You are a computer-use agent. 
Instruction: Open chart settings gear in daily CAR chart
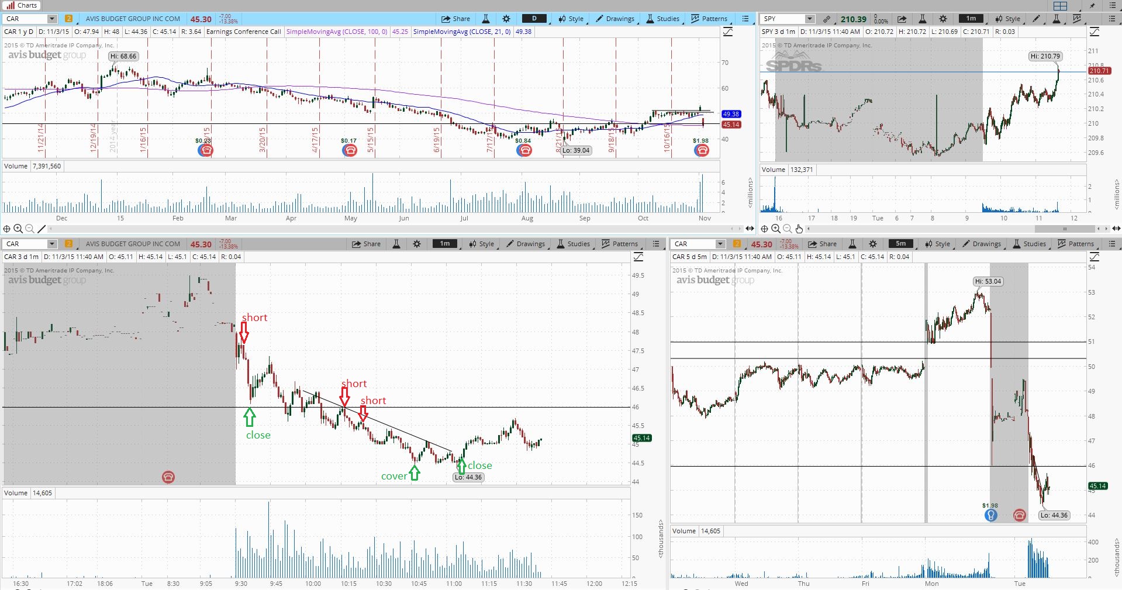pos(506,19)
